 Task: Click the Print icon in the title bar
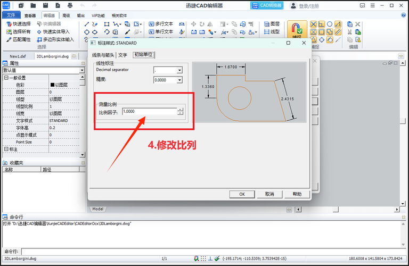(70, 5)
